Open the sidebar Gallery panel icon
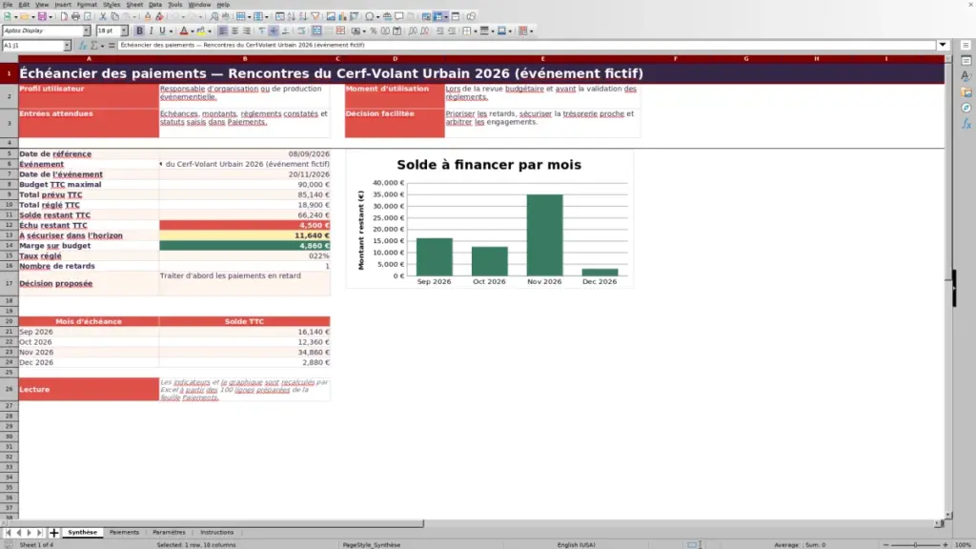Image resolution: width=976 pixels, height=549 pixels. pos(966,92)
